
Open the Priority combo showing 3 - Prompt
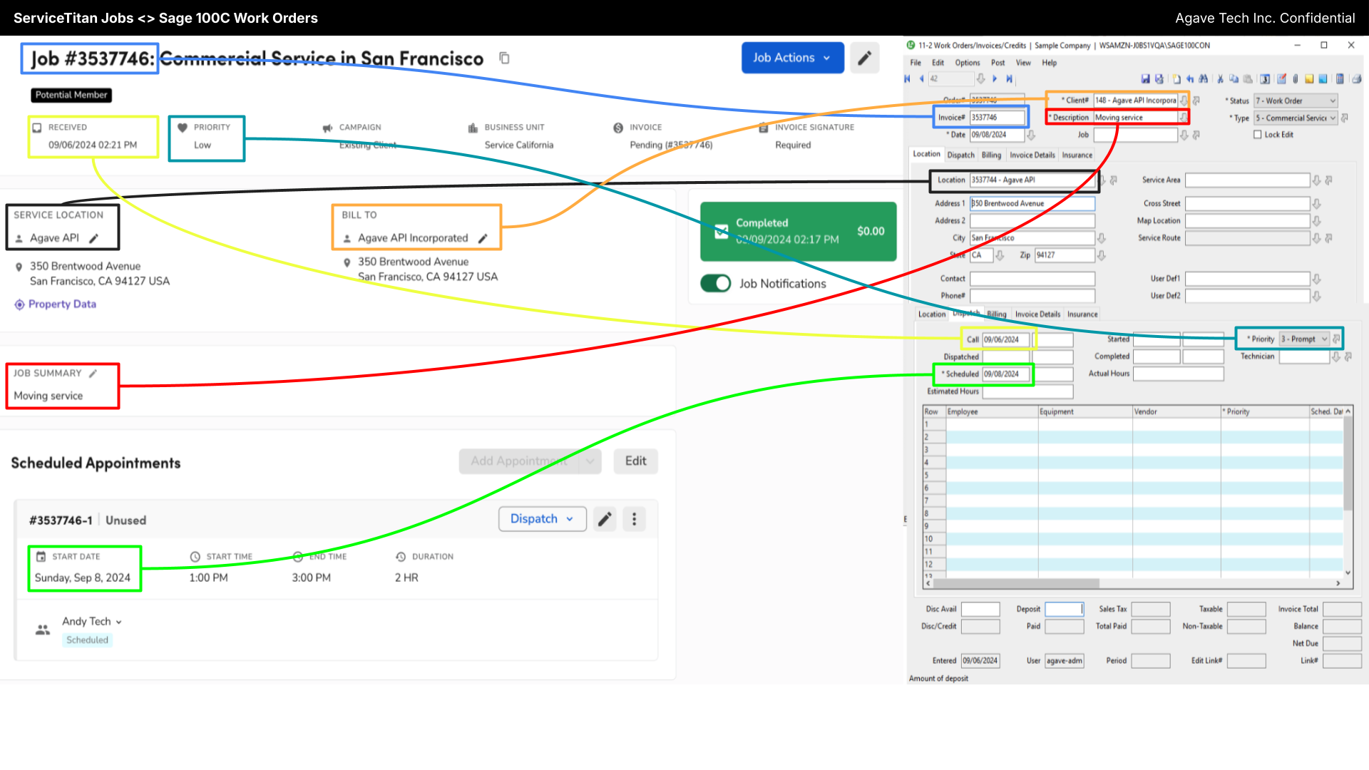click(1304, 339)
